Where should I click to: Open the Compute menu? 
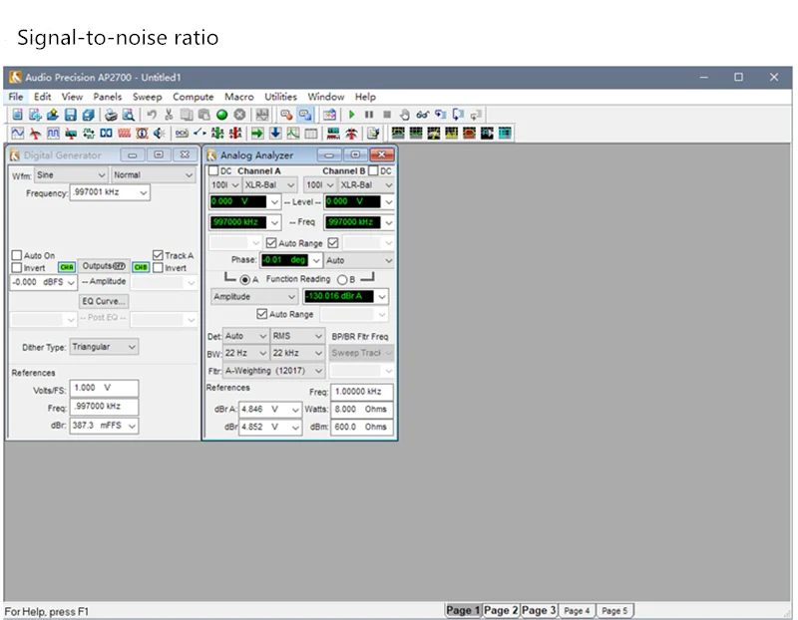193,97
